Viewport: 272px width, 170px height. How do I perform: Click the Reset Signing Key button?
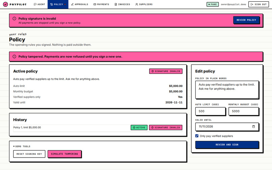click(x=29, y=154)
